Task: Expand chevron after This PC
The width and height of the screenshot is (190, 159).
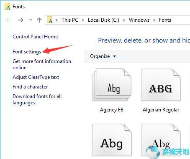Action: [x=83, y=20]
